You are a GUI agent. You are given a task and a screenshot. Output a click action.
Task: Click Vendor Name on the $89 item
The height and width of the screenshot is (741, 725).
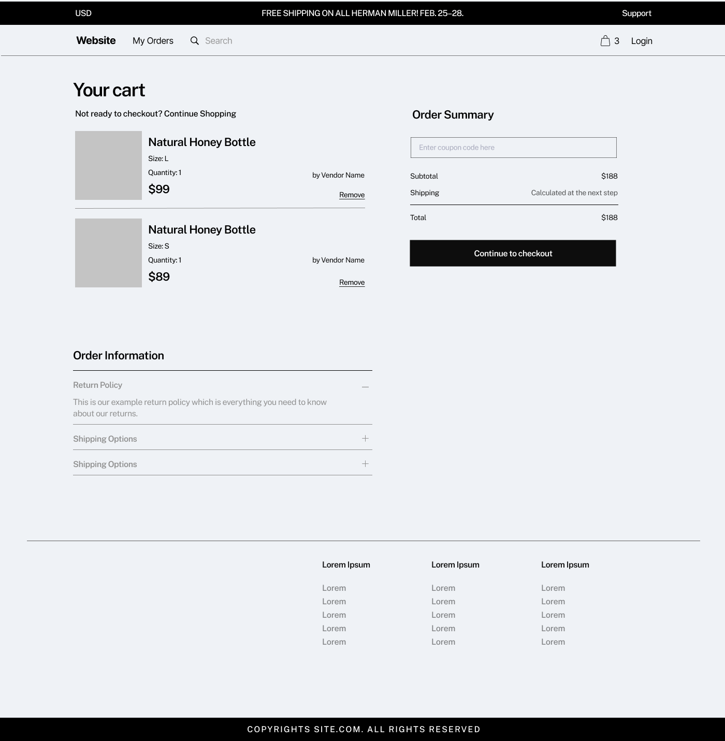coord(343,260)
